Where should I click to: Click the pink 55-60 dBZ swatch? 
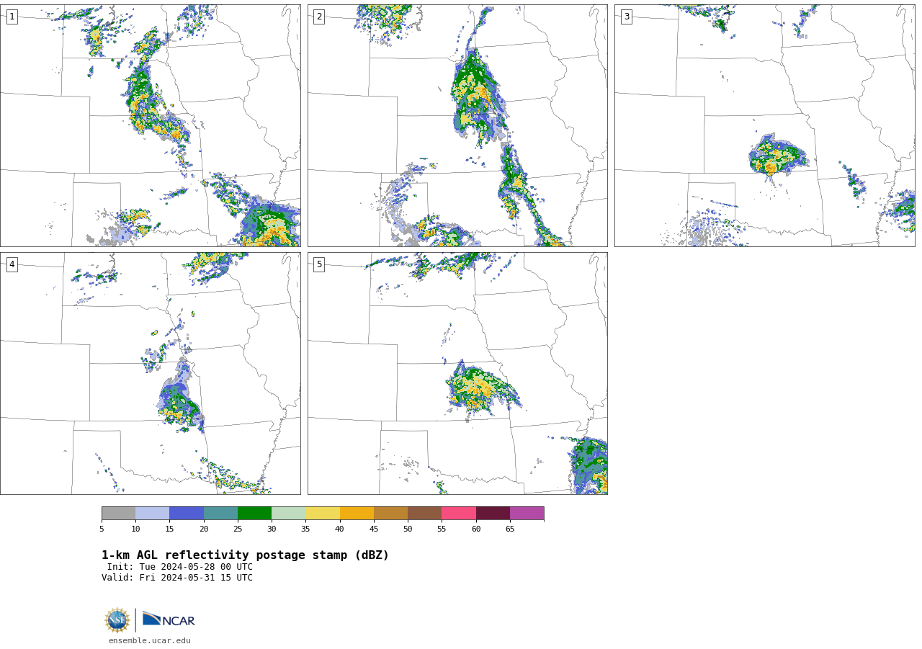click(x=459, y=514)
